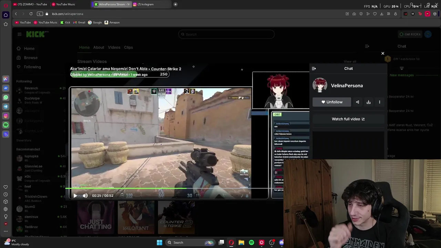Open TrickishClown recommended channel
Screen dimensions: 441x248
(x=41, y=198)
